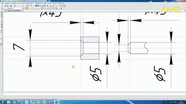
Task: Click the Undo arrow icon
Action: click(x=31, y=6)
